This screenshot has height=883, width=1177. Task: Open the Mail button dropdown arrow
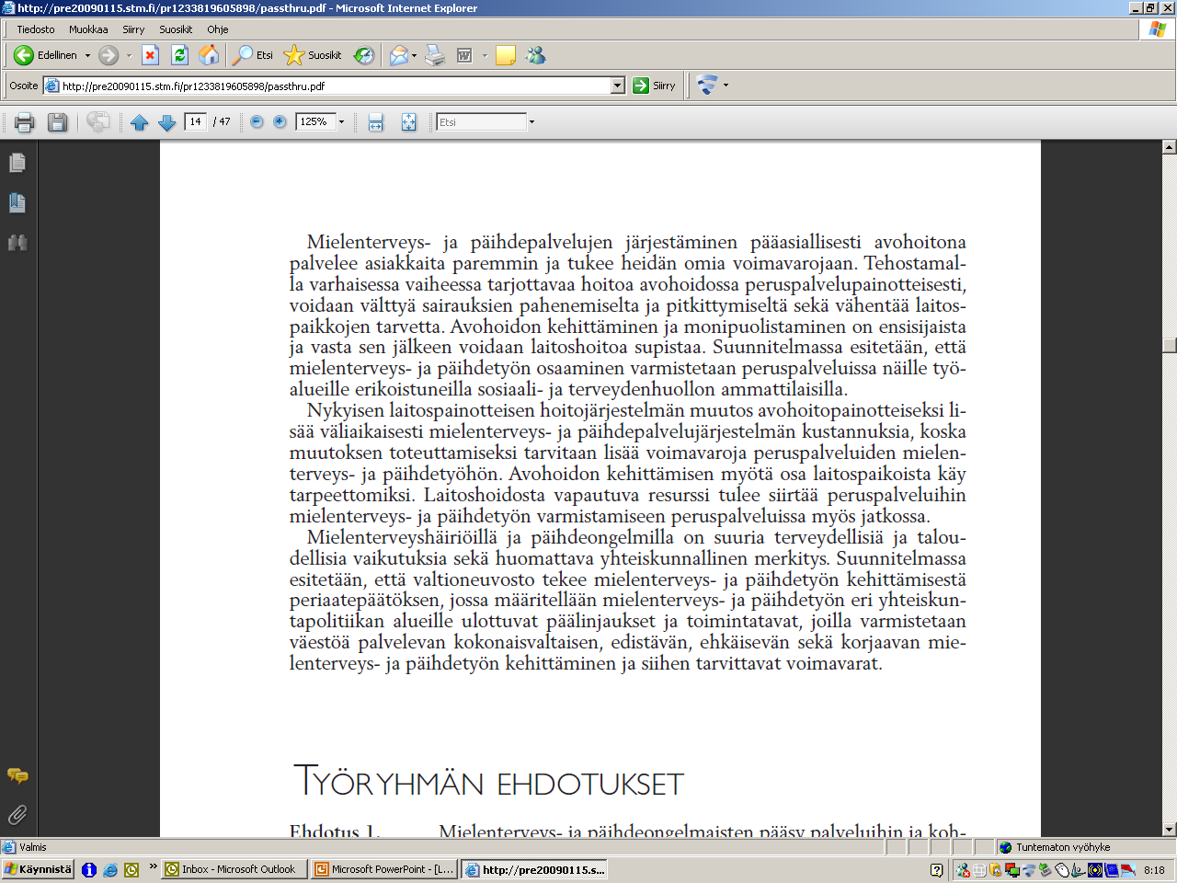click(x=414, y=55)
